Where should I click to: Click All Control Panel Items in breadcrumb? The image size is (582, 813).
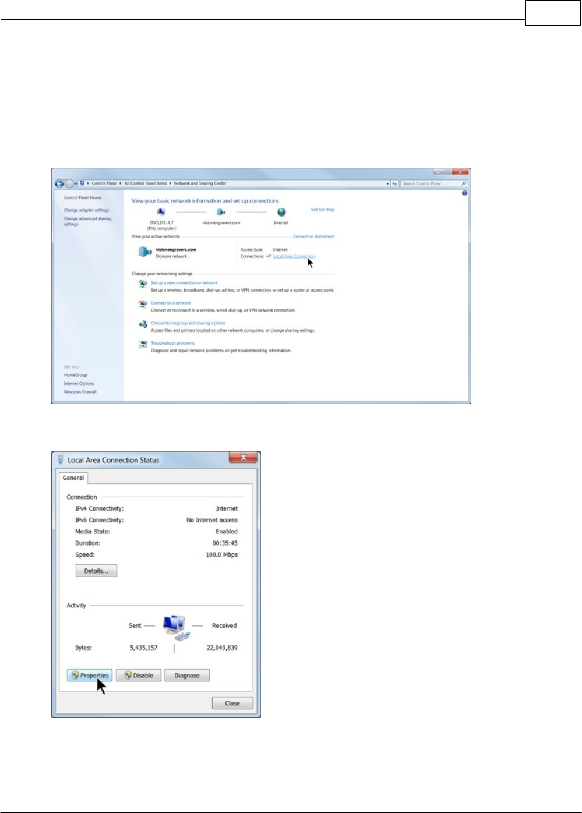[146, 183]
